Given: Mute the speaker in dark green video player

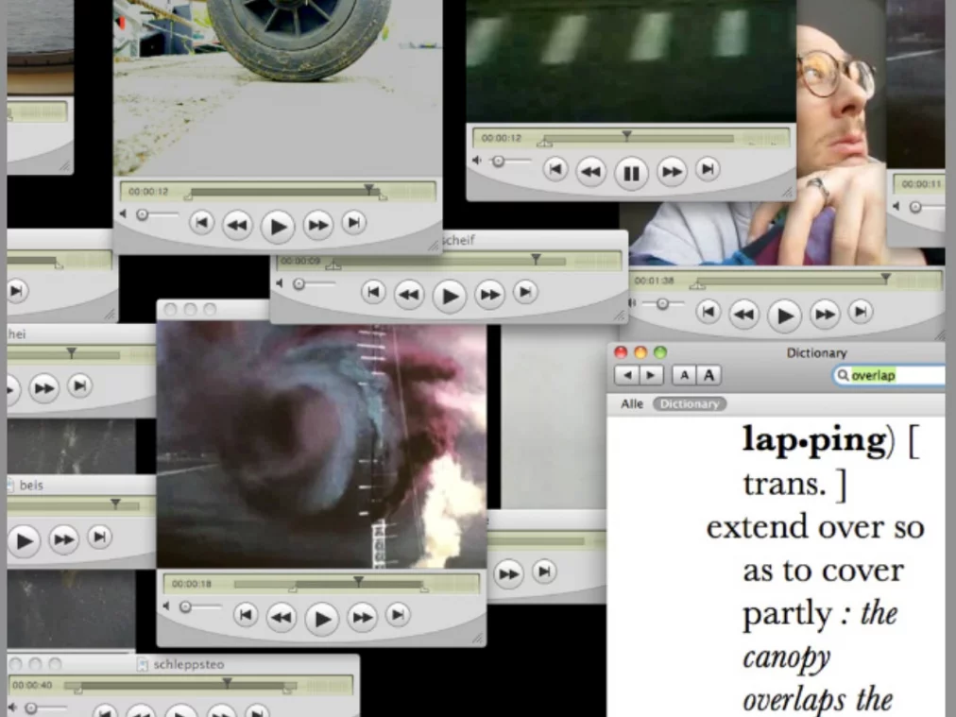Looking at the screenshot, I should point(476,162).
